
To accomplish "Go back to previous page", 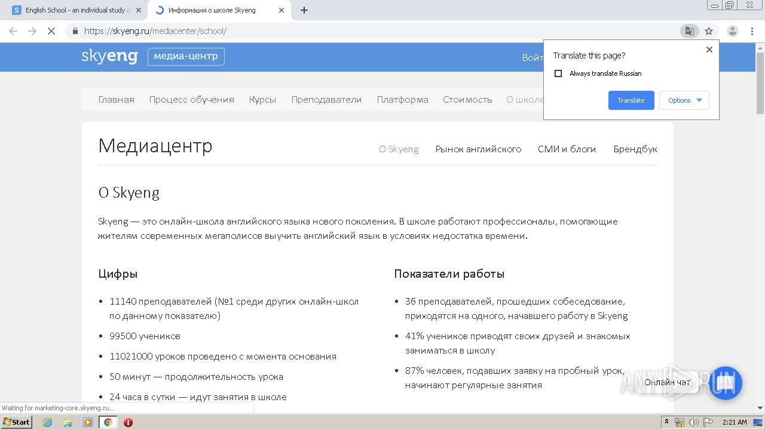I will click(x=13, y=31).
